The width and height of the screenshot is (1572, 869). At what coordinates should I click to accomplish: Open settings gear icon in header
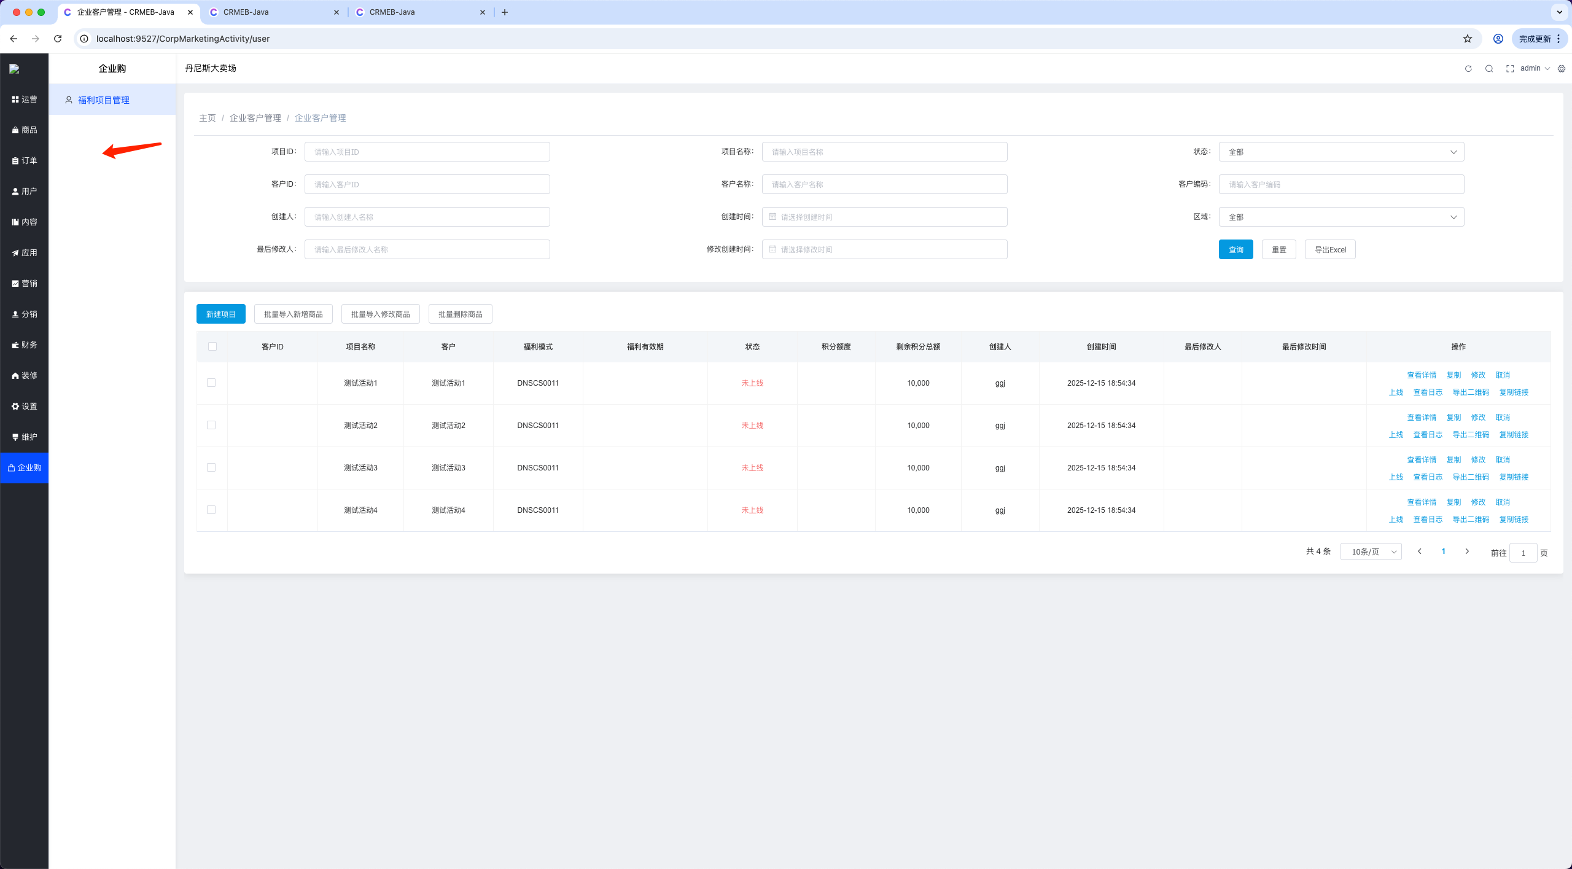pos(1562,69)
